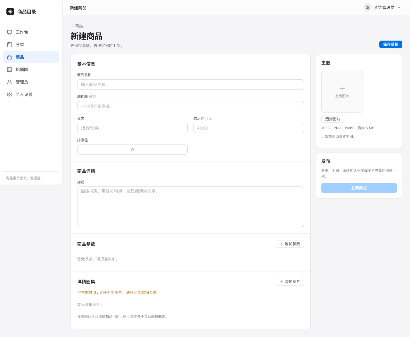
Task: Click the 上架前必须设置主图。 note
Action: coord(339,137)
